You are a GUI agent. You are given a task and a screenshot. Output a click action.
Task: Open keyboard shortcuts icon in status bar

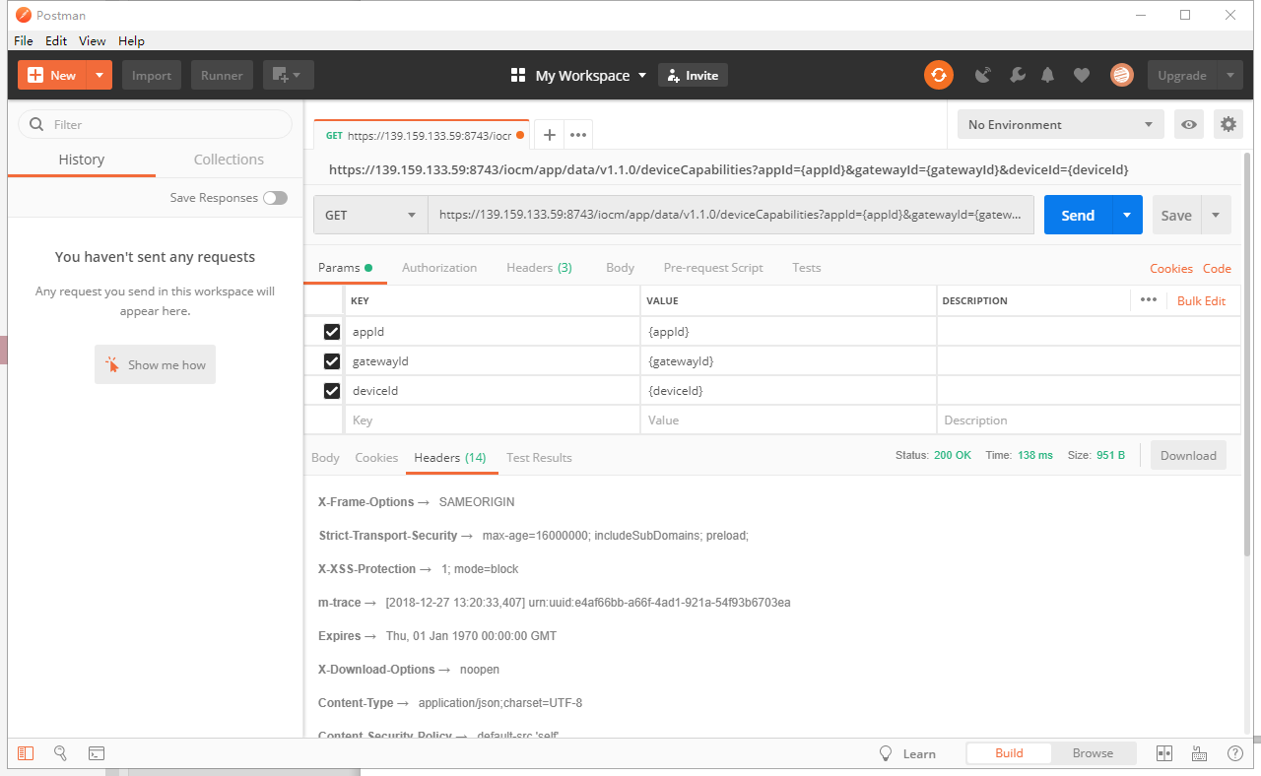click(x=1200, y=753)
